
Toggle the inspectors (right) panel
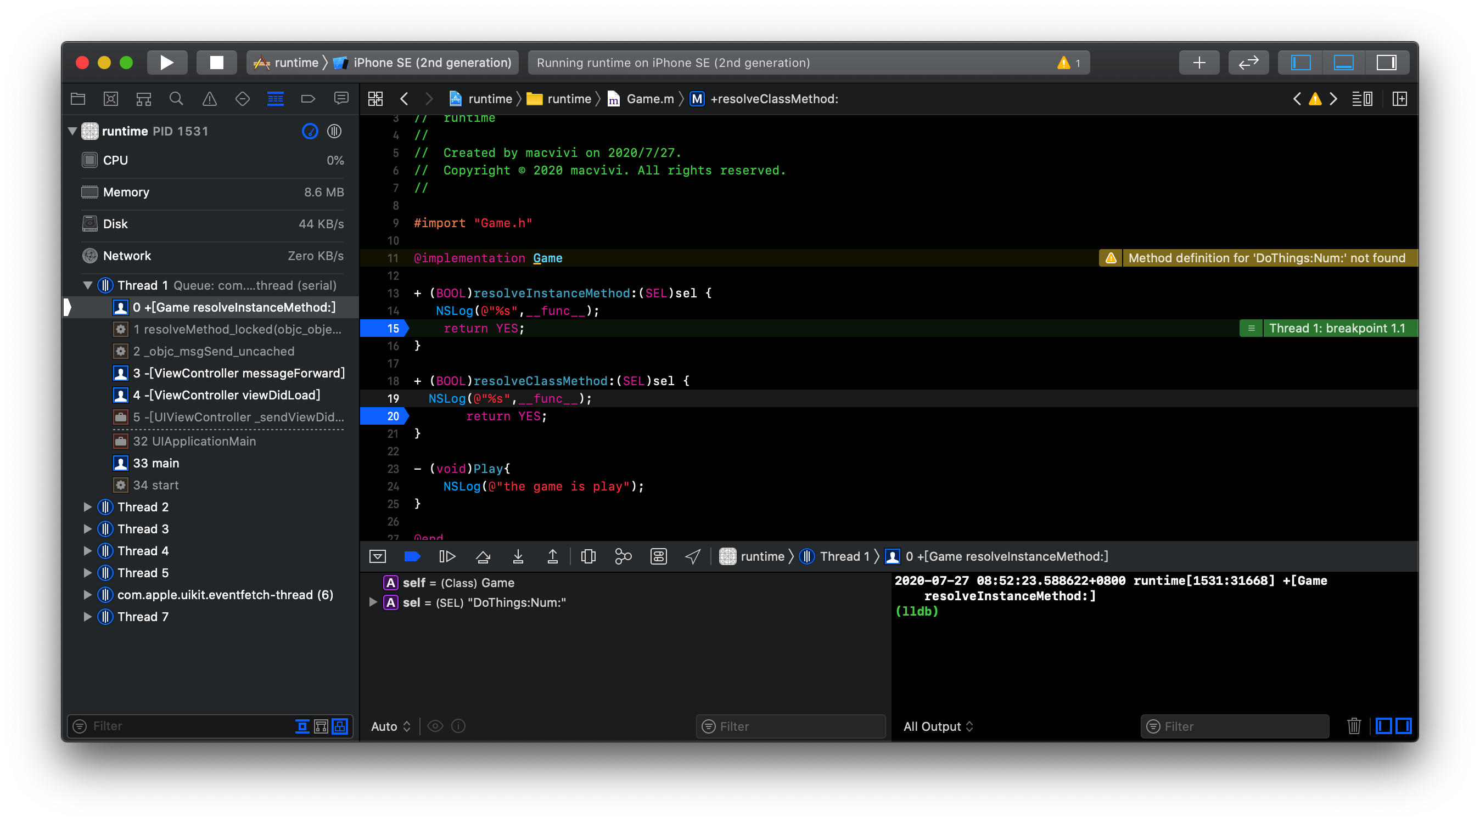pyautogui.click(x=1386, y=63)
